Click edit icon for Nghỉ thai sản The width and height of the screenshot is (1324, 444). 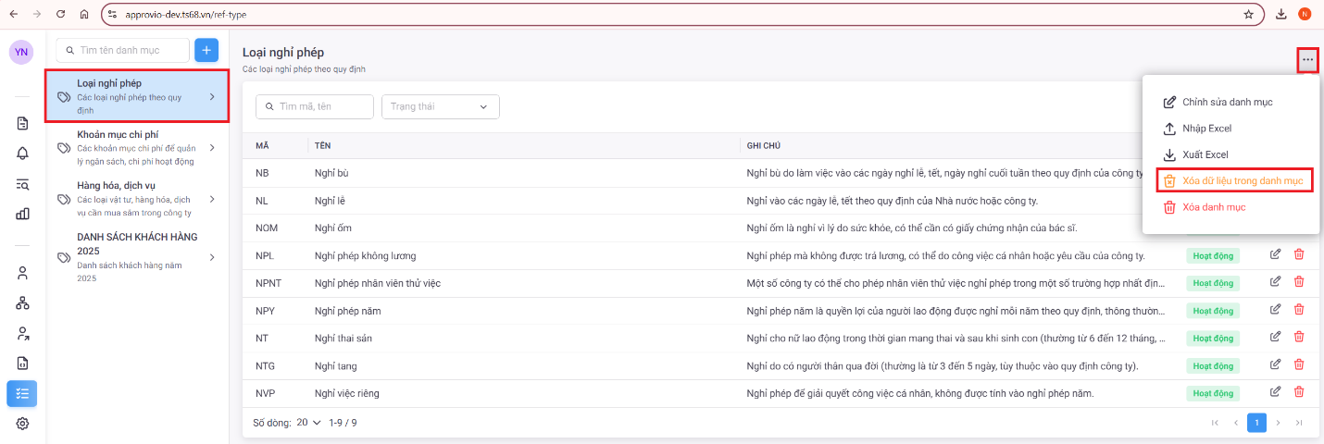1276,338
